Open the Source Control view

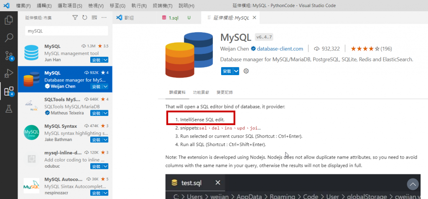9,55
